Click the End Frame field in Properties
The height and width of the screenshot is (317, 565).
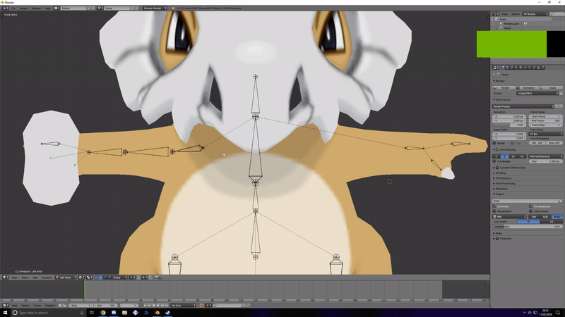click(x=546, y=120)
